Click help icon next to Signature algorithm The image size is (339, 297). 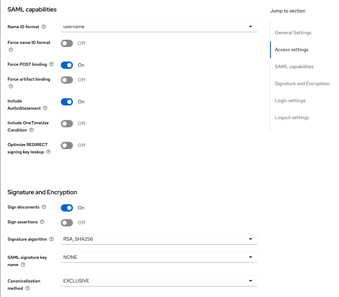click(51, 239)
